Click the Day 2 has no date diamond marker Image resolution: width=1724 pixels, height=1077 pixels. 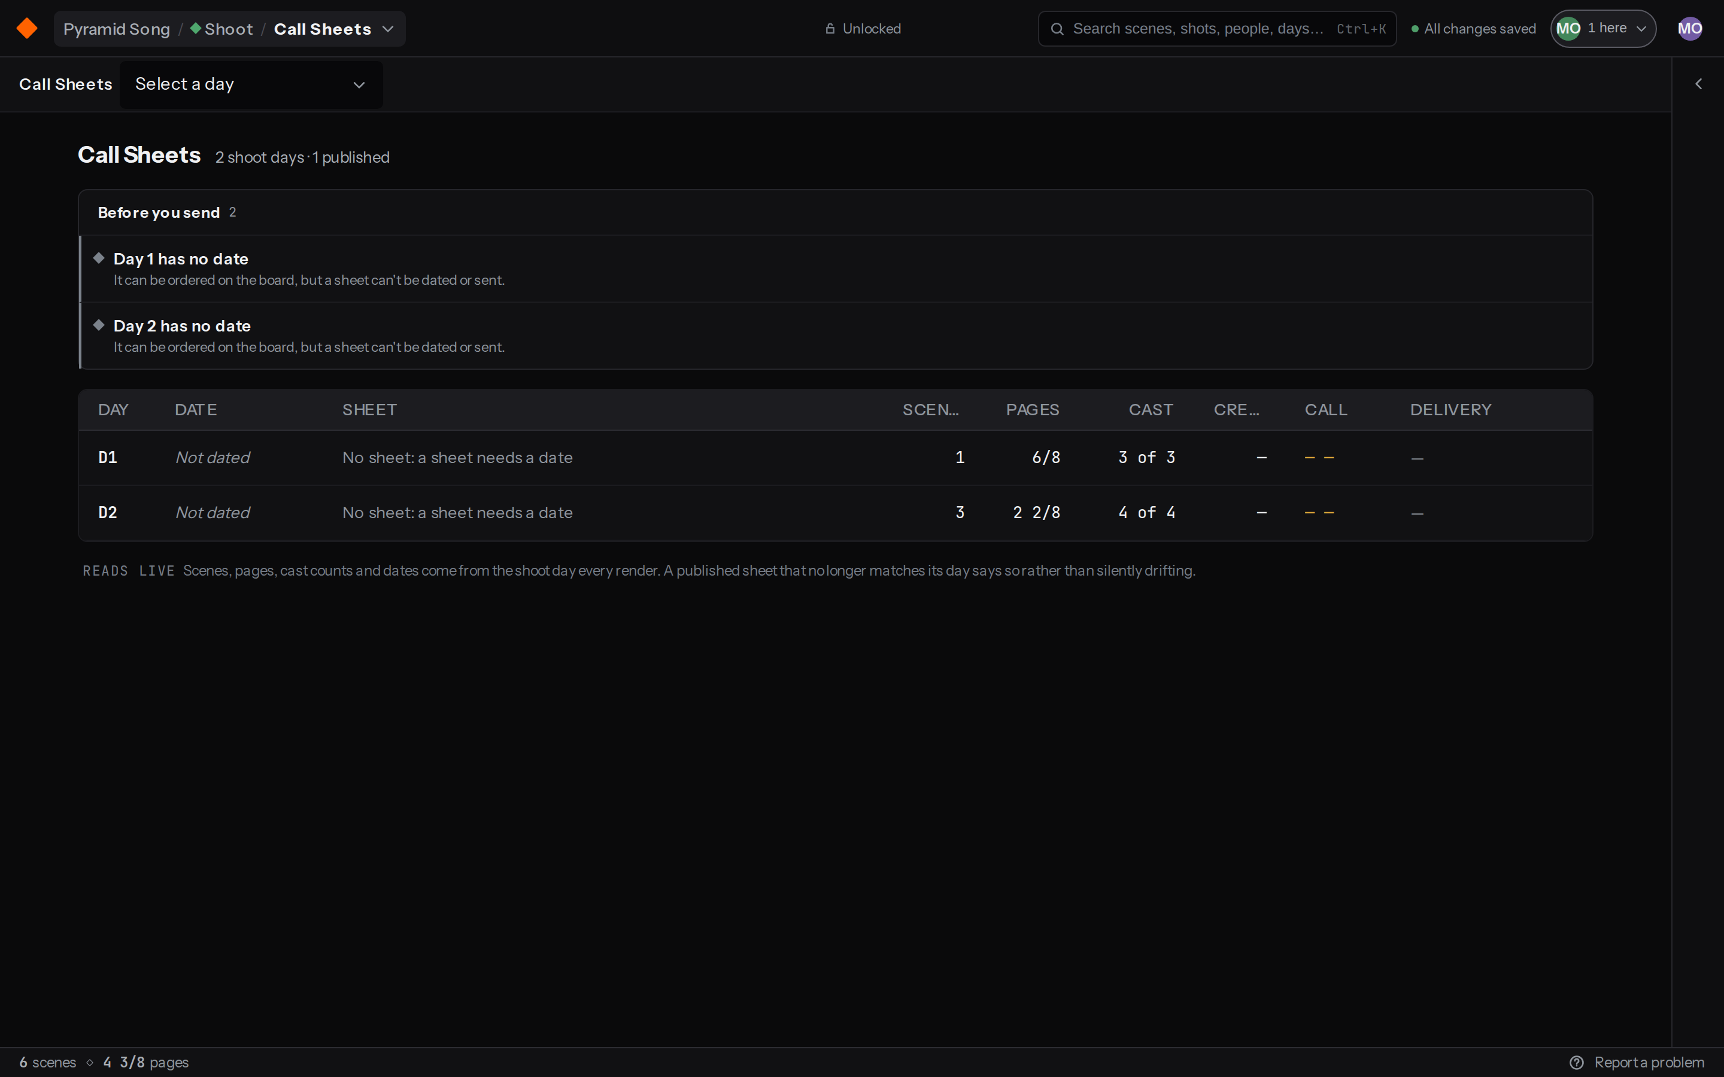(99, 325)
